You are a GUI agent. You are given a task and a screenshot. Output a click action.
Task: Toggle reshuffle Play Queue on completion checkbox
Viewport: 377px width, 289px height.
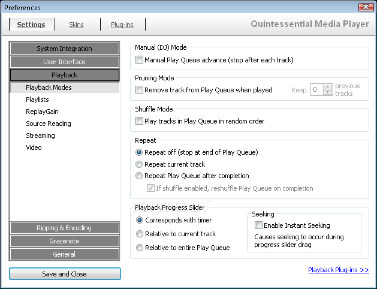[150, 188]
